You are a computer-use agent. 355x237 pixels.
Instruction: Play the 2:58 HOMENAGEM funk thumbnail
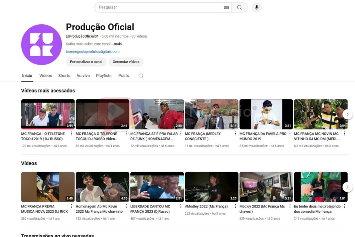click(x=157, y=114)
